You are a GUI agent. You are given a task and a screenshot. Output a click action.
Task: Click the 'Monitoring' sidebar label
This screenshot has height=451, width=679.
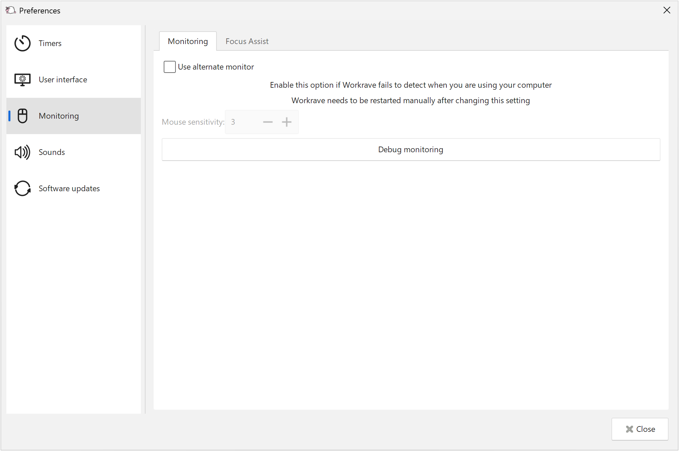coord(59,116)
